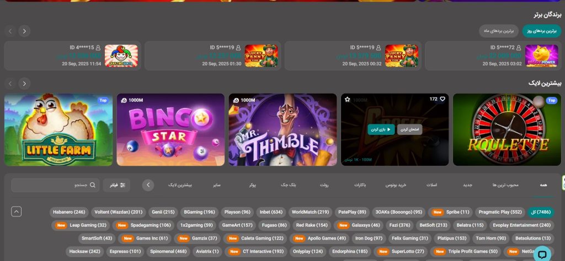This screenshot has height=261, width=565.
Task: Click previous arrow in most liked carousel
Action: [10, 83]
